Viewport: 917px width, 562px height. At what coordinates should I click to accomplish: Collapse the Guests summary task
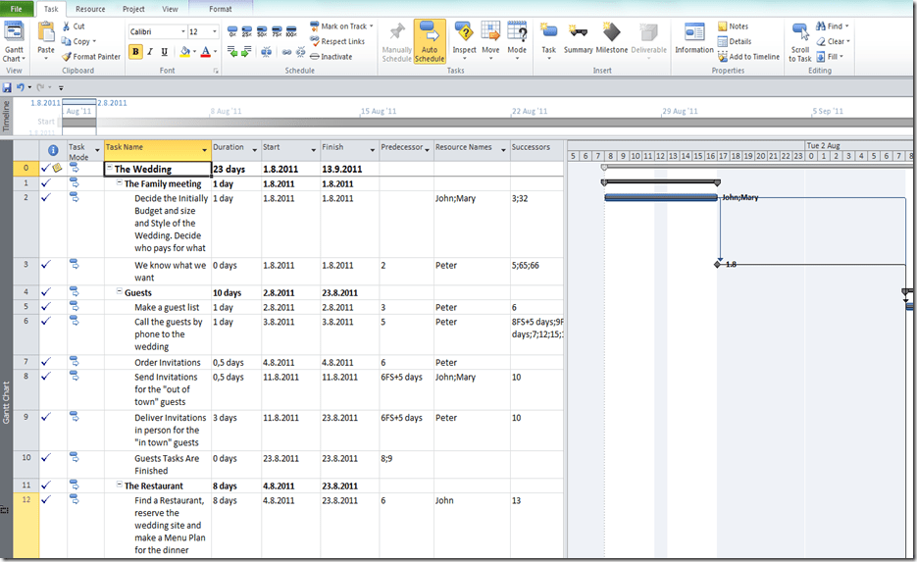coord(120,292)
